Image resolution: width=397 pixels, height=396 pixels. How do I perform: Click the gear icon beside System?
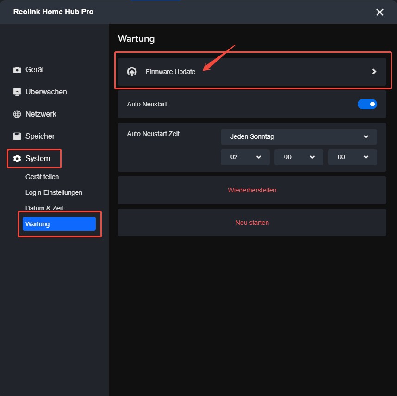click(x=17, y=159)
